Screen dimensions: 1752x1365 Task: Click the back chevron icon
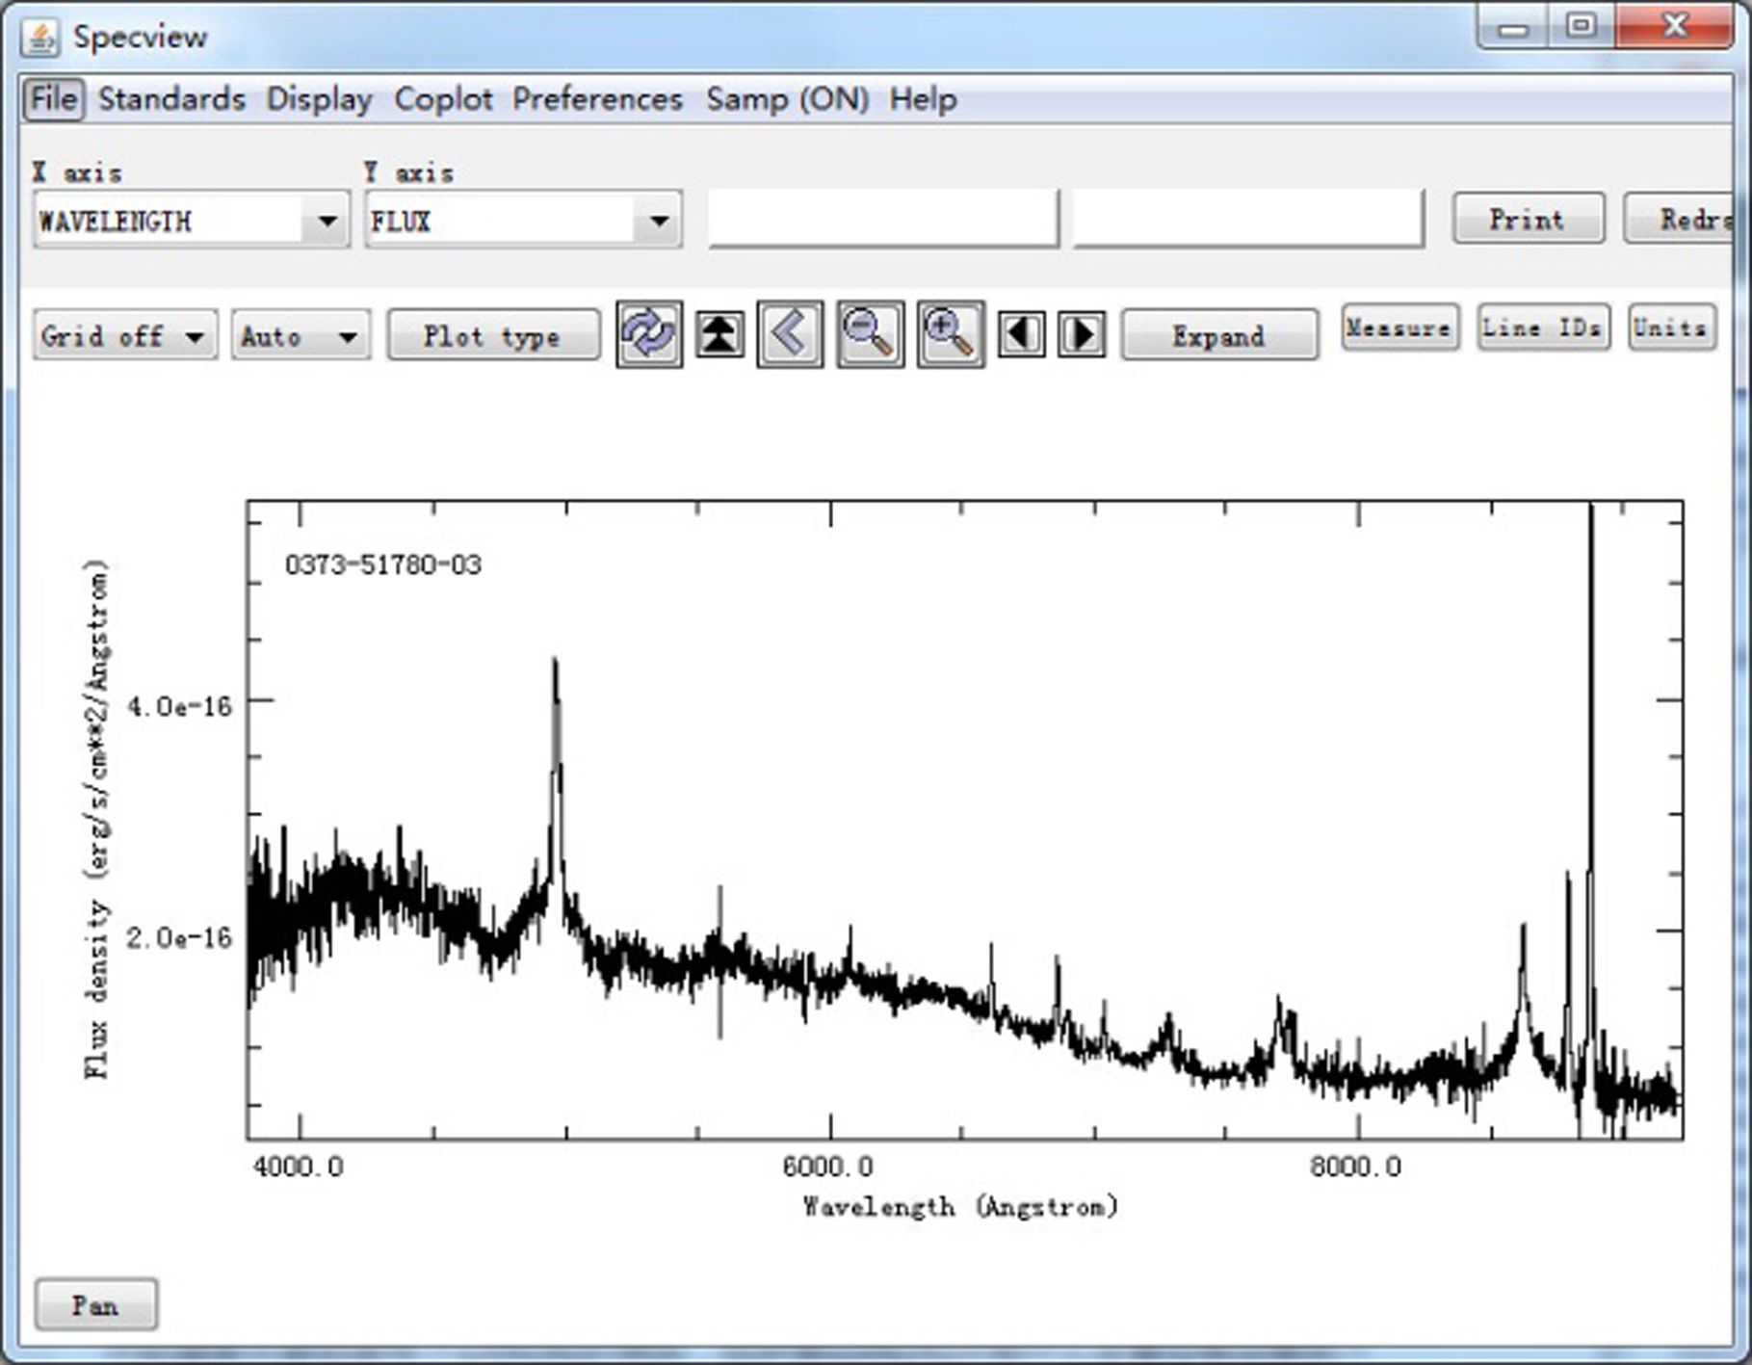click(x=790, y=334)
